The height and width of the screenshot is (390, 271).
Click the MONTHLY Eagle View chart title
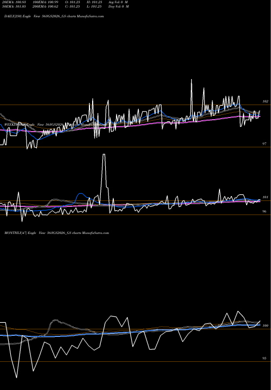57,233
